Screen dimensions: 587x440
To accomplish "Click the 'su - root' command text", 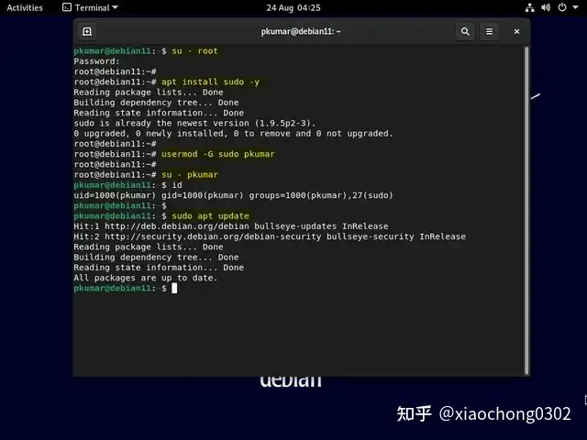I will [x=194, y=51].
